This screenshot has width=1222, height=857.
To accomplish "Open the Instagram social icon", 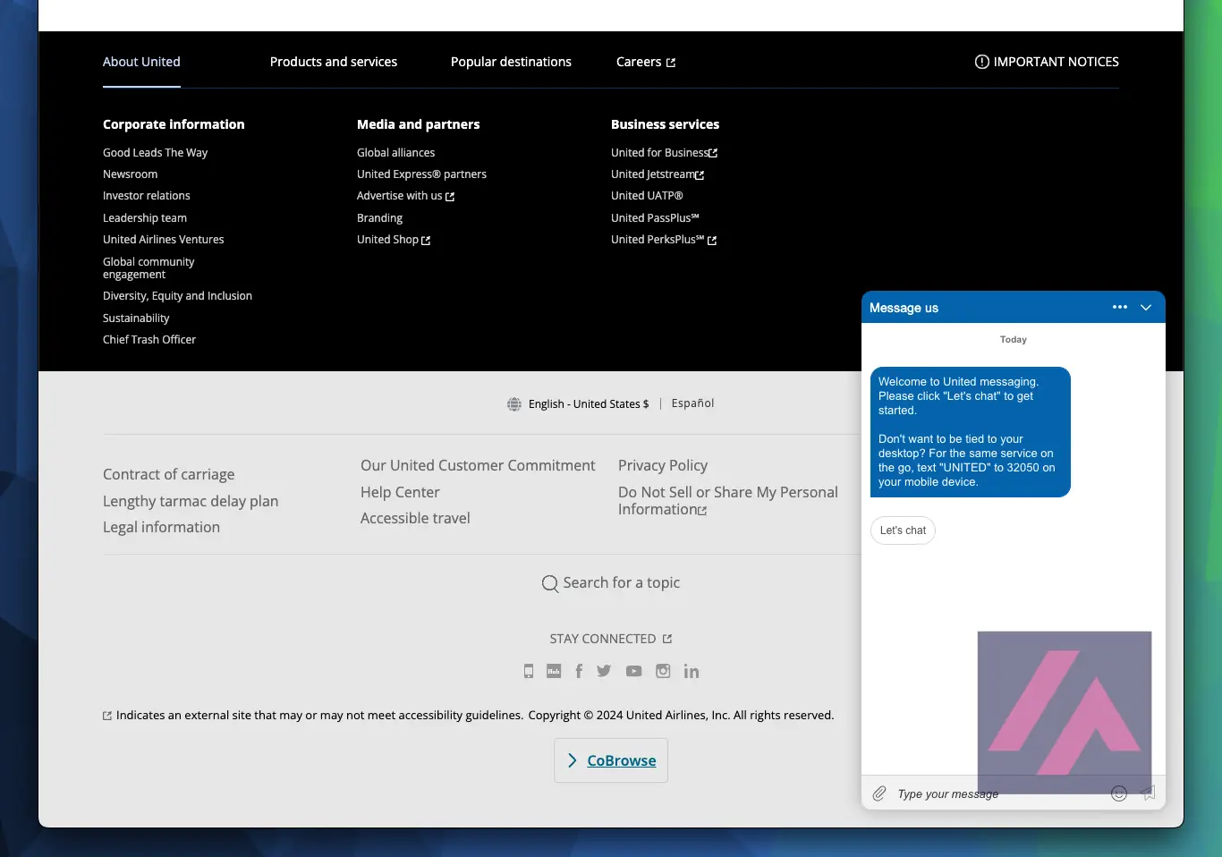I will point(663,671).
